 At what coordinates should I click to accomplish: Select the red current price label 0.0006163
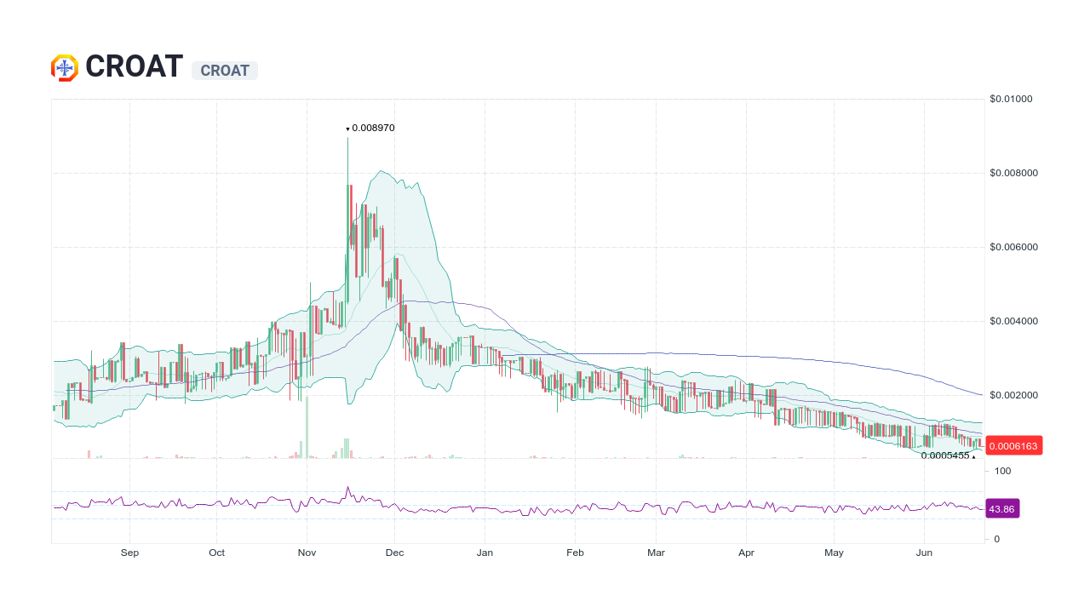[x=1013, y=445]
